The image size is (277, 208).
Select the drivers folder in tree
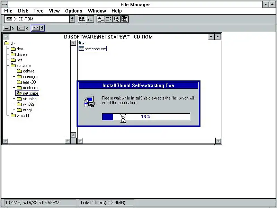19,54
